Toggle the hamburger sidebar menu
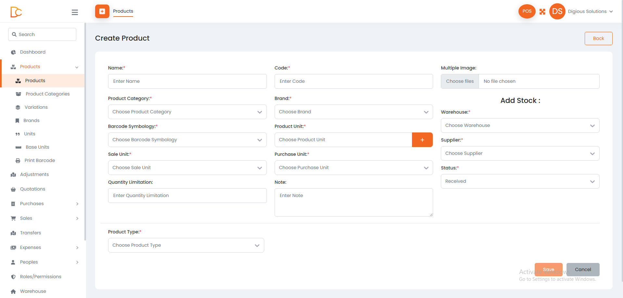623x298 pixels. (x=75, y=12)
